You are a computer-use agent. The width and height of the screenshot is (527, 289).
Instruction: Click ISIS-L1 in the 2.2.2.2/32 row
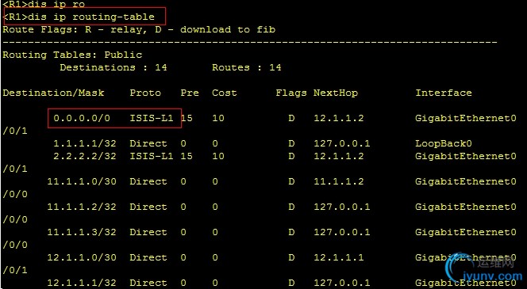(x=152, y=156)
